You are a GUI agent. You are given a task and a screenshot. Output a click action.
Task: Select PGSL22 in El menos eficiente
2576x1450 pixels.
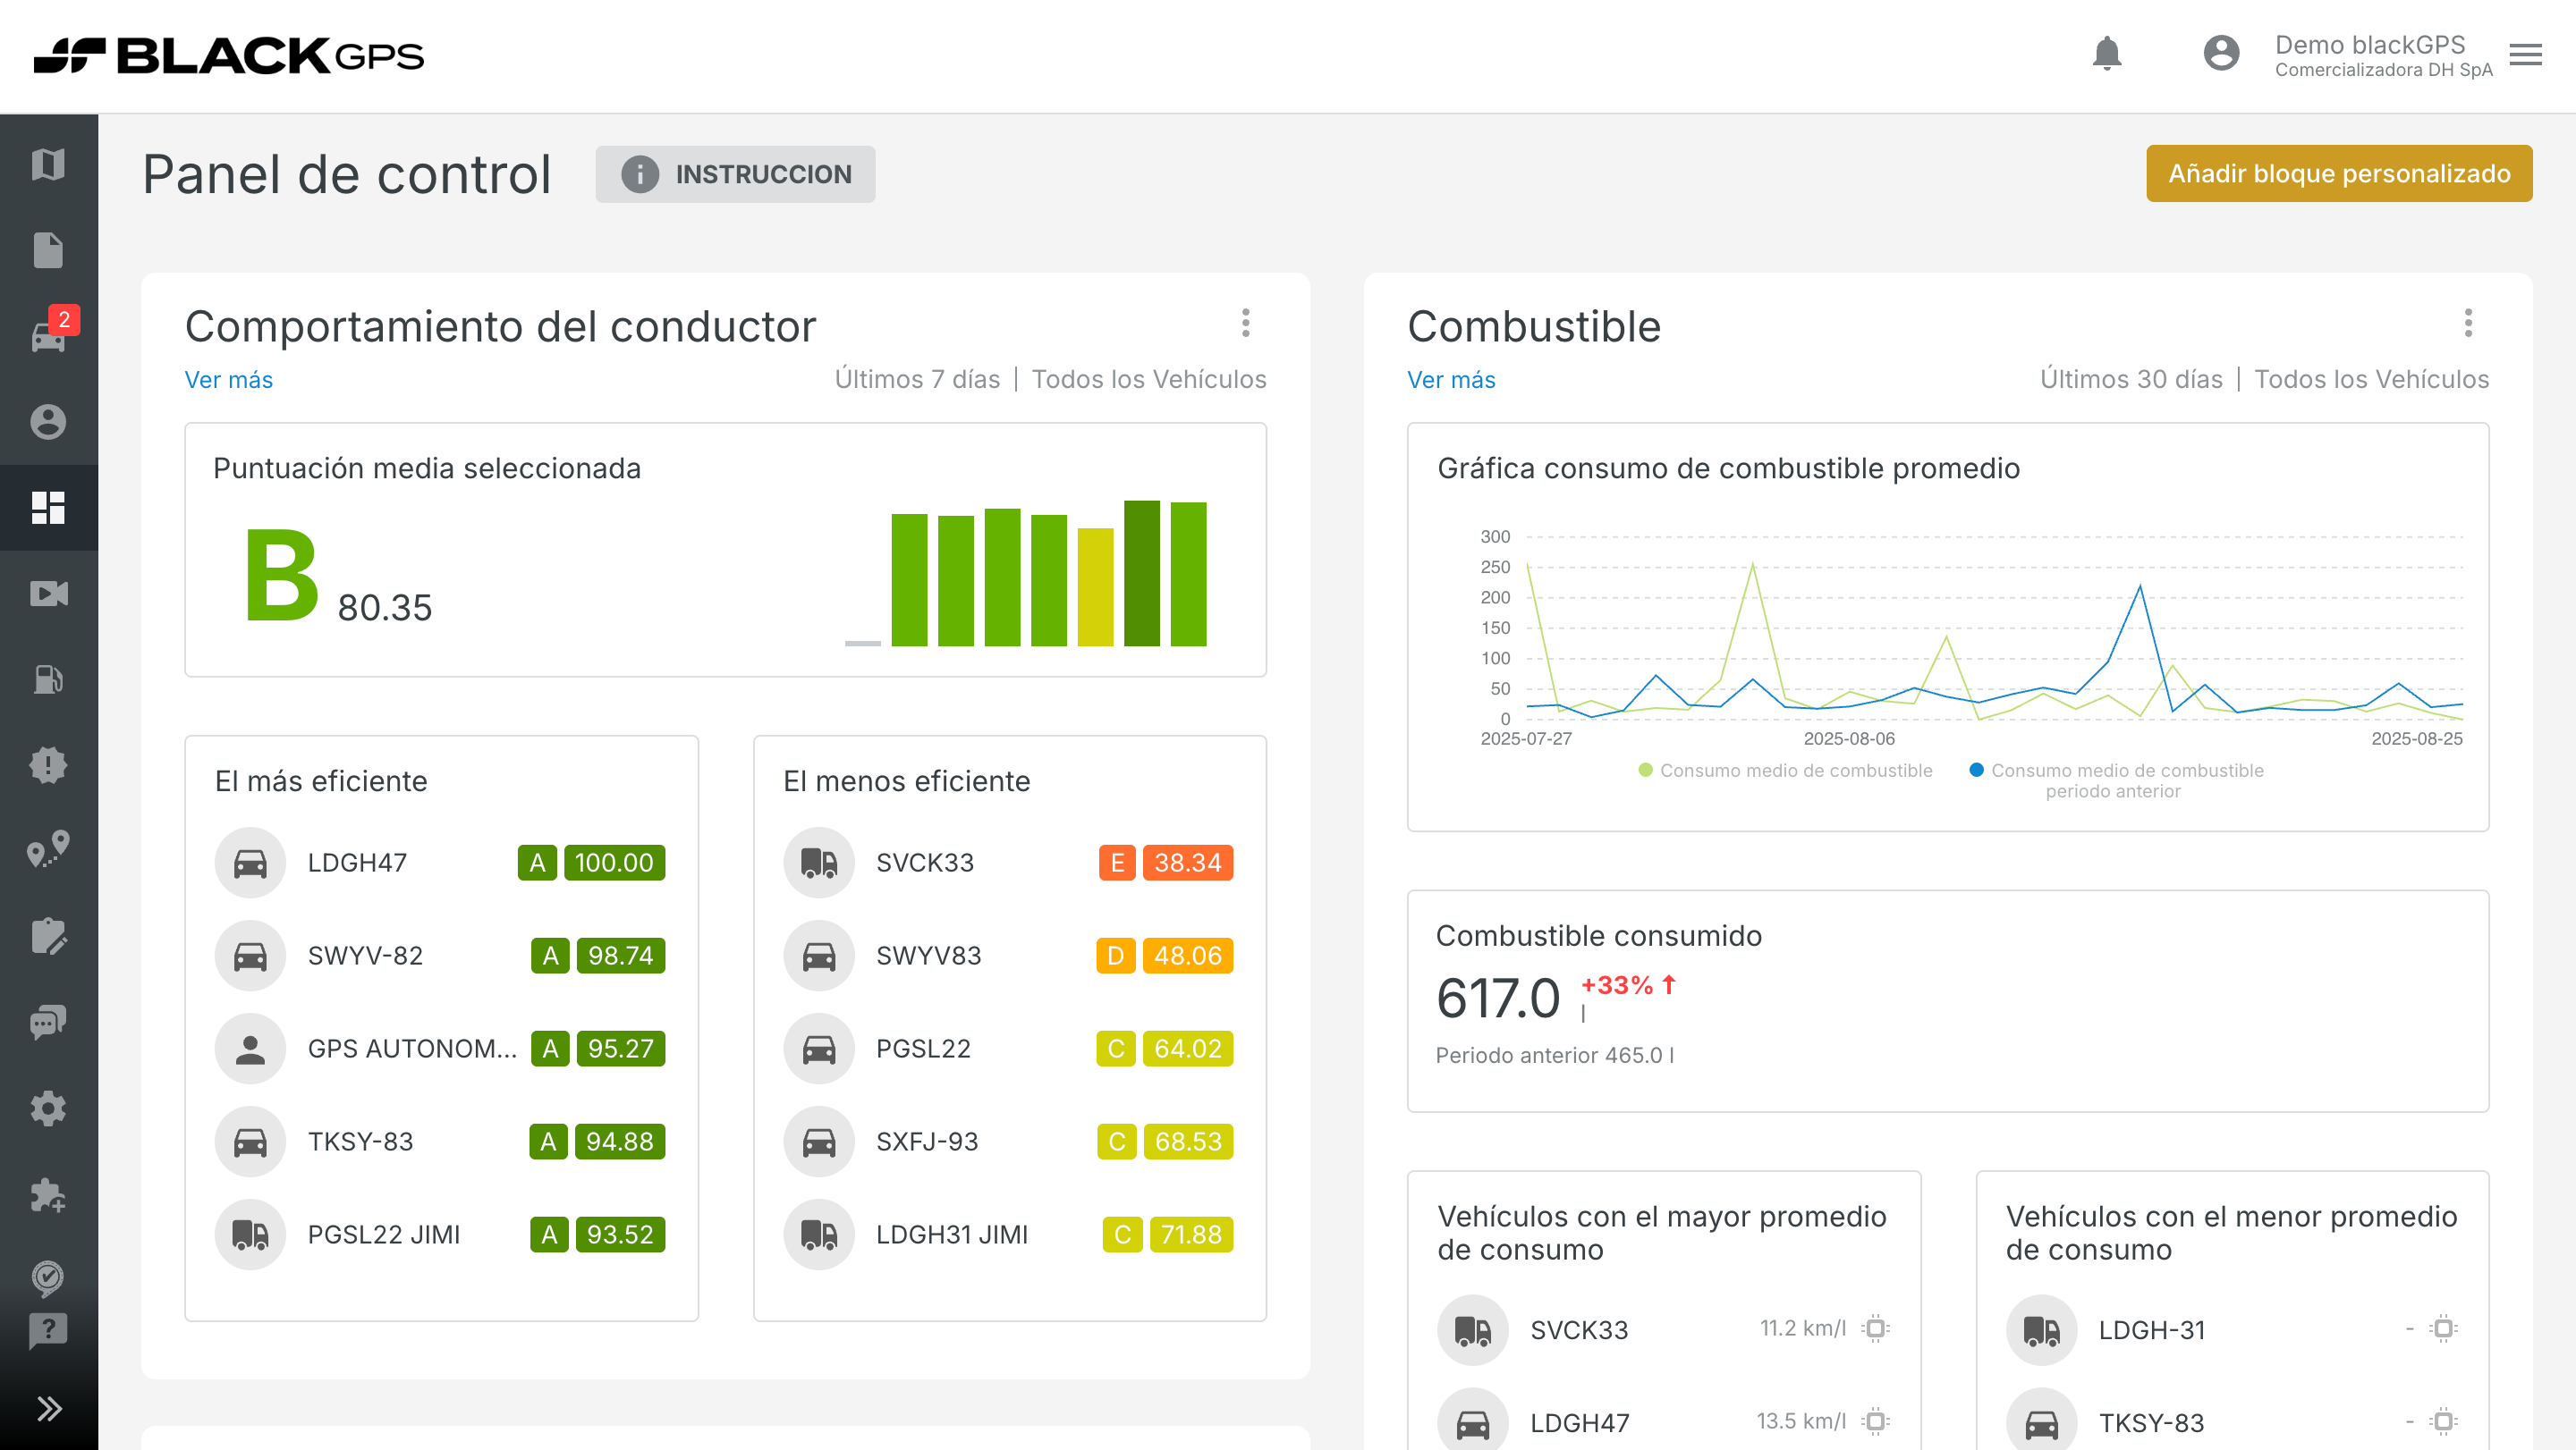pyautogui.click(x=1009, y=1049)
